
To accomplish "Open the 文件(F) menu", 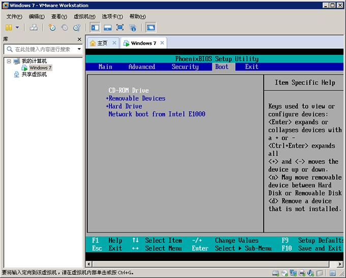I will [14, 17].
